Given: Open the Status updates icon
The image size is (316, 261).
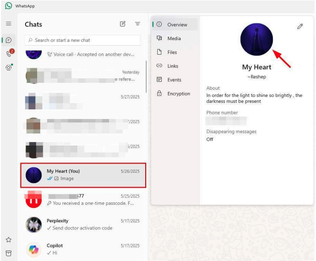Looking at the screenshot, I should [9, 67].
